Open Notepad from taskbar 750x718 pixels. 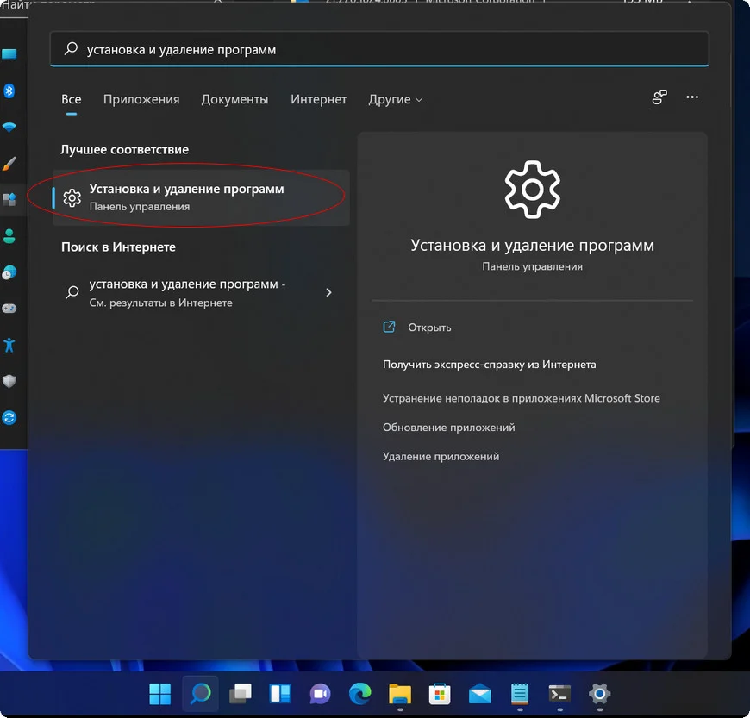click(520, 694)
